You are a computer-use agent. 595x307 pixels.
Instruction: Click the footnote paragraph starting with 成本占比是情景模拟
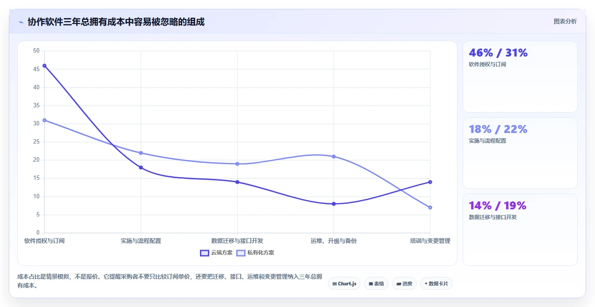tap(169, 281)
